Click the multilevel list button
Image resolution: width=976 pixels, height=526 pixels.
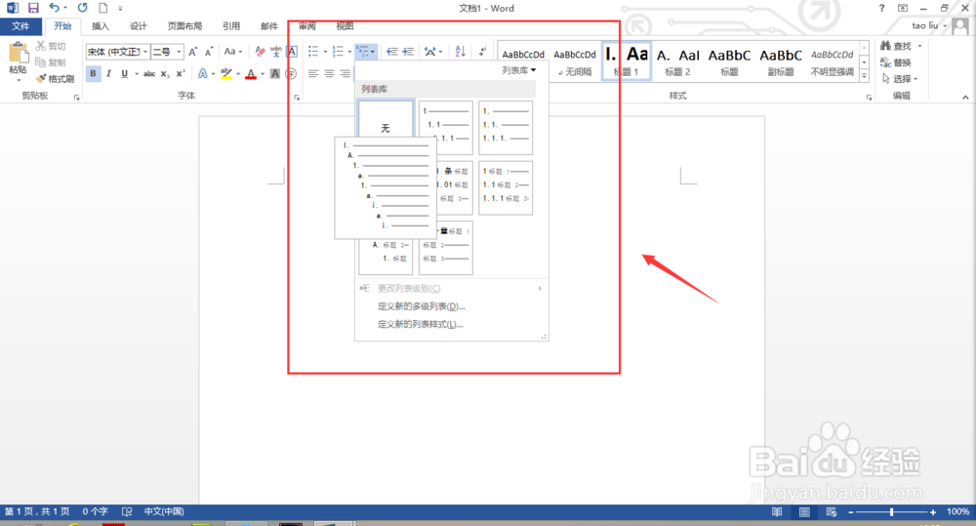tap(365, 52)
